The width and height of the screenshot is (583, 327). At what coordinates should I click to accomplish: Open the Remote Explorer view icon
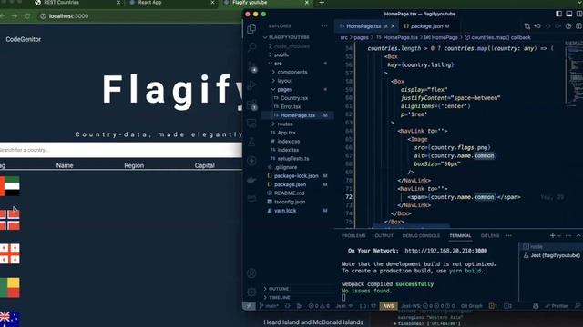pyautogui.click(x=251, y=124)
